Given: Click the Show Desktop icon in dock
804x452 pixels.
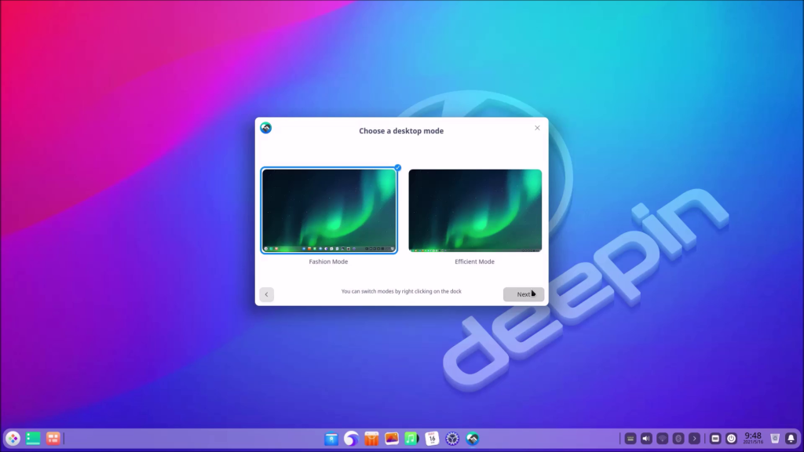Looking at the screenshot, I should pos(33,439).
